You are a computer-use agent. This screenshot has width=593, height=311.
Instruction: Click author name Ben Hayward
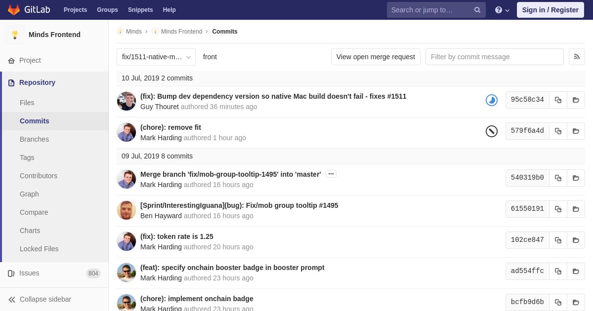161,216
